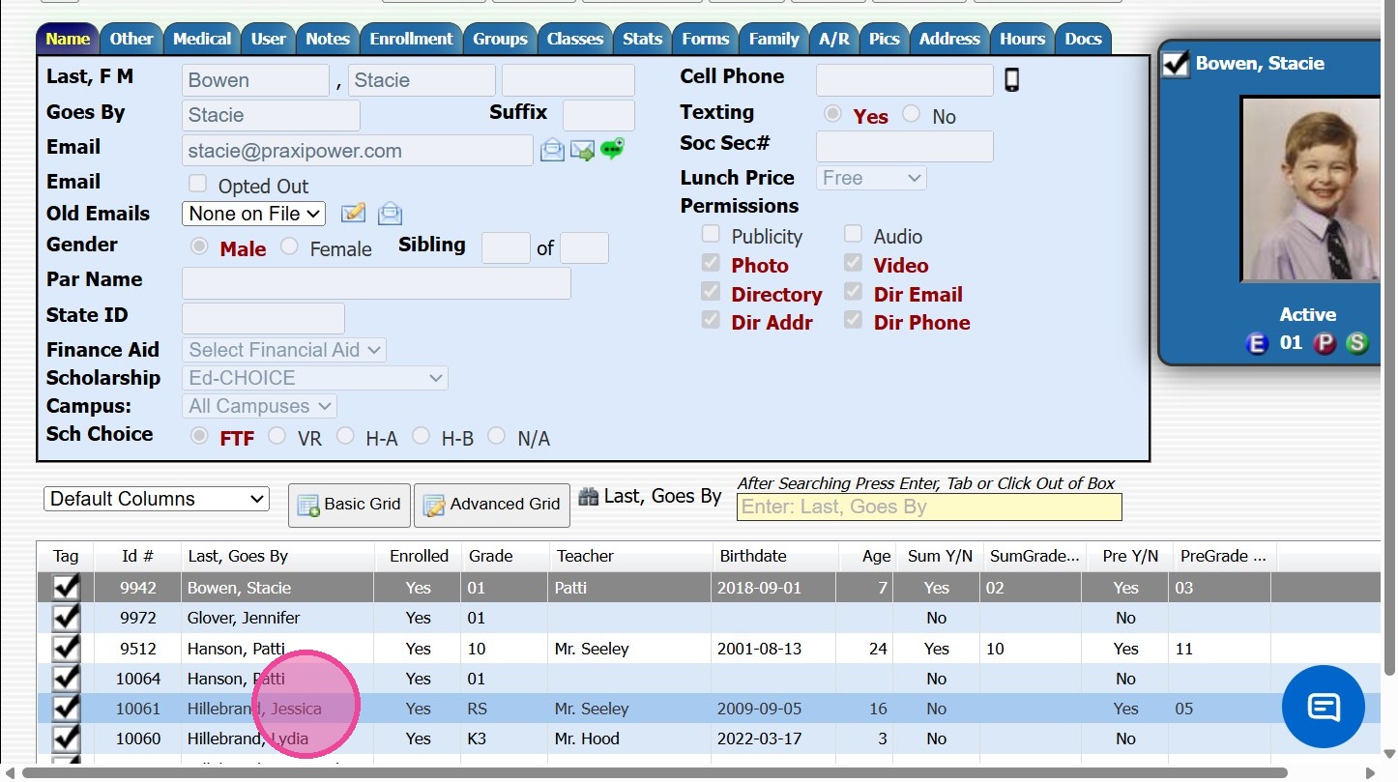Enable the Audio permission checkbox
The image size is (1398, 782).
pos(853,234)
